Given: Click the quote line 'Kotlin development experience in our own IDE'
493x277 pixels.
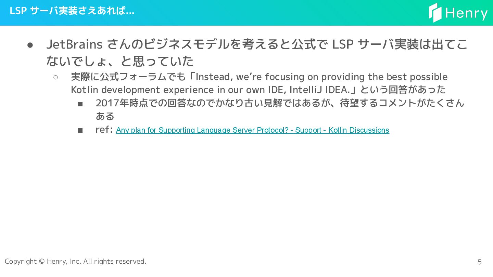Looking at the screenshot, I should point(258,90).
